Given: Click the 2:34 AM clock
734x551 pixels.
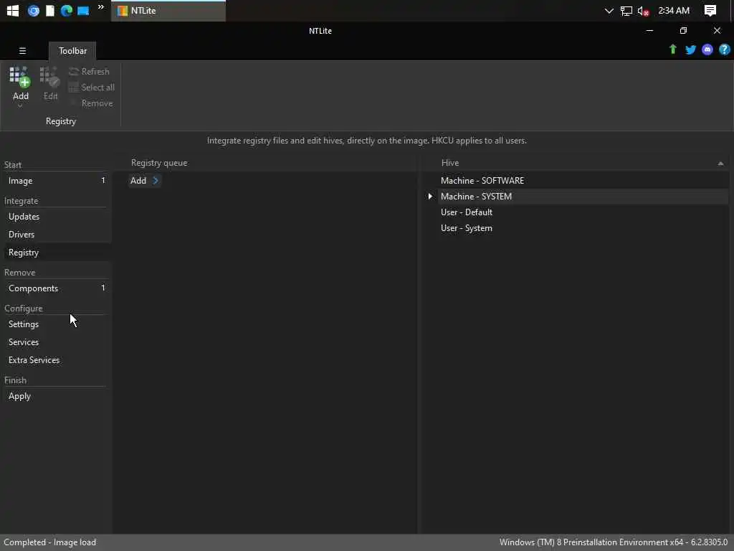Looking at the screenshot, I should click(x=674, y=10).
